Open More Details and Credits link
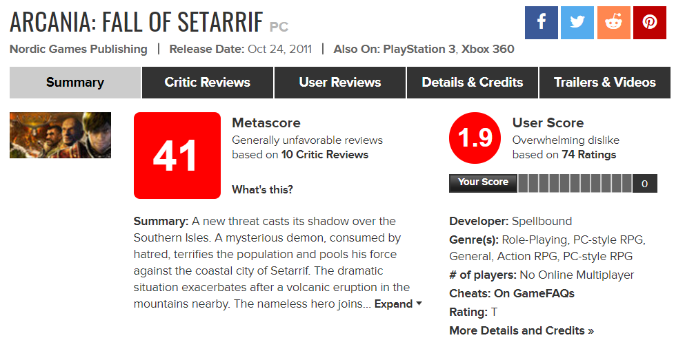The width and height of the screenshot is (685, 340). [x=522, y=330]
